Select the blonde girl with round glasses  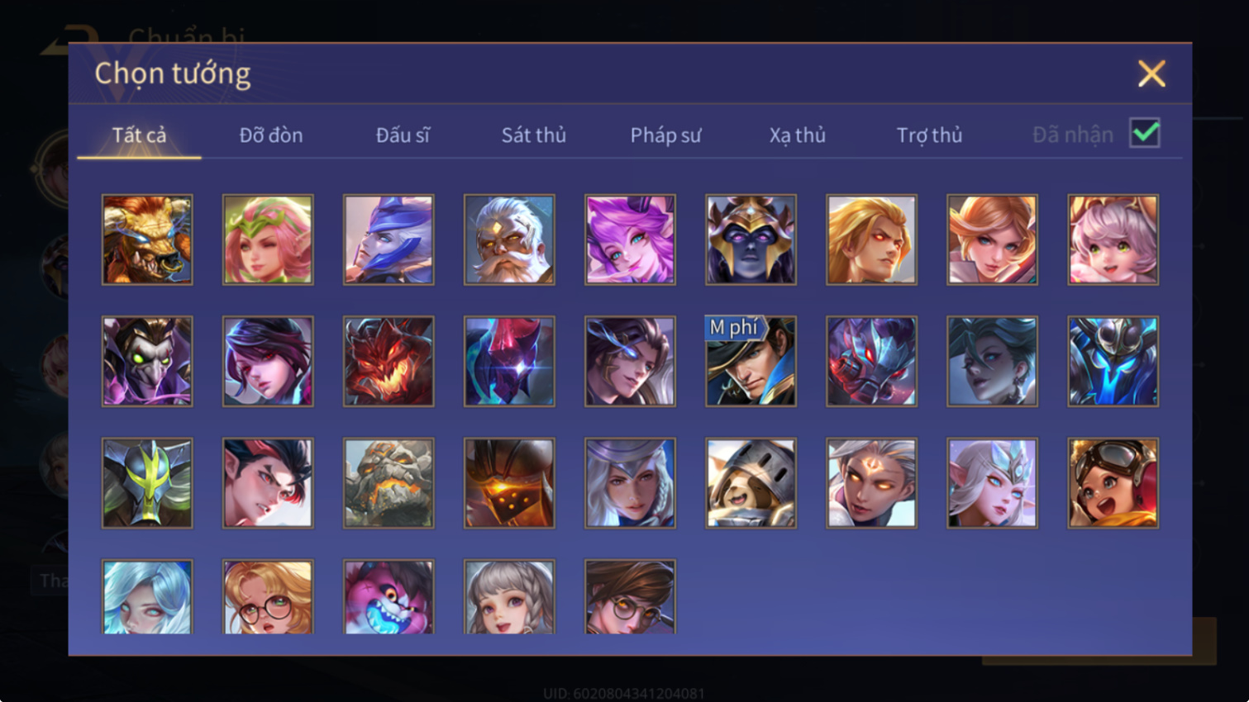[x=268, y=596]
